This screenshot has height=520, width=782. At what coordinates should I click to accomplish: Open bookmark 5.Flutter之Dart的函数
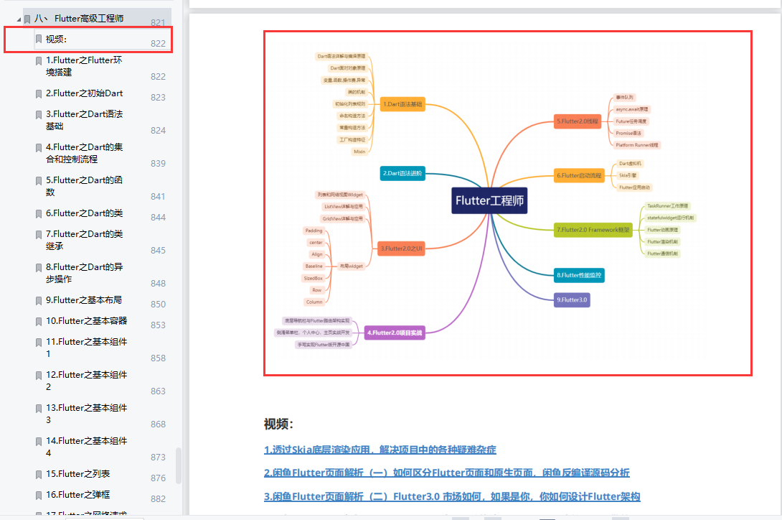(x=84, y=186)
